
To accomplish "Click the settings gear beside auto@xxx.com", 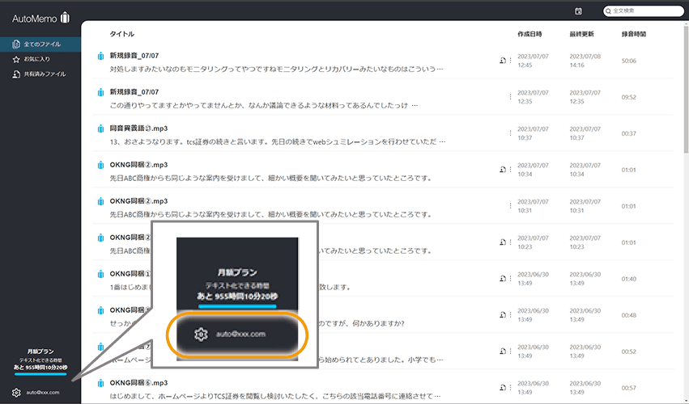I will (16, 392).
